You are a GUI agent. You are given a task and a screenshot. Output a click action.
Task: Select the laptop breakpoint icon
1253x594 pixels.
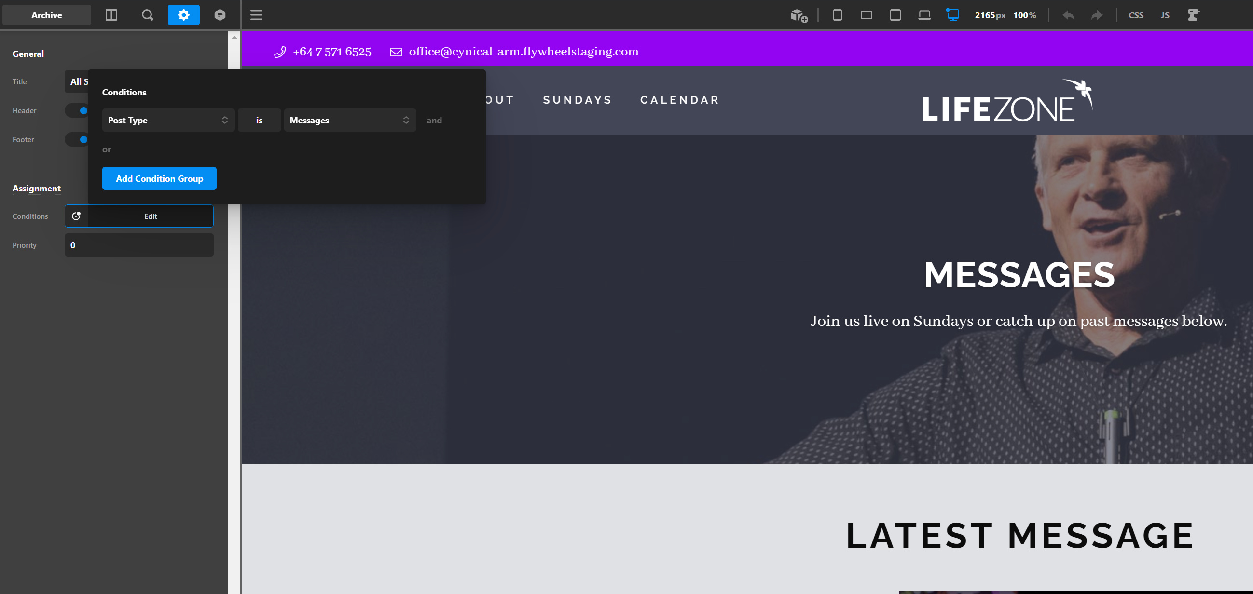924,15
